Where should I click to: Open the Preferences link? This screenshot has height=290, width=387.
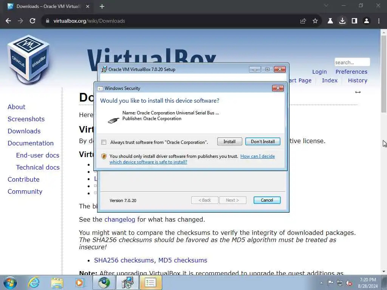[351, 72]
